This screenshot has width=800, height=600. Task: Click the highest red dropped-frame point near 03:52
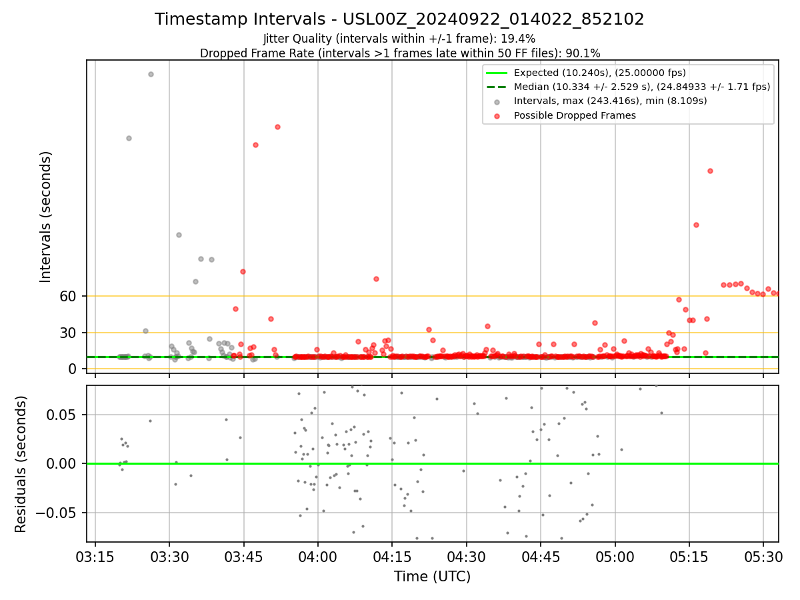coord(277,127)
